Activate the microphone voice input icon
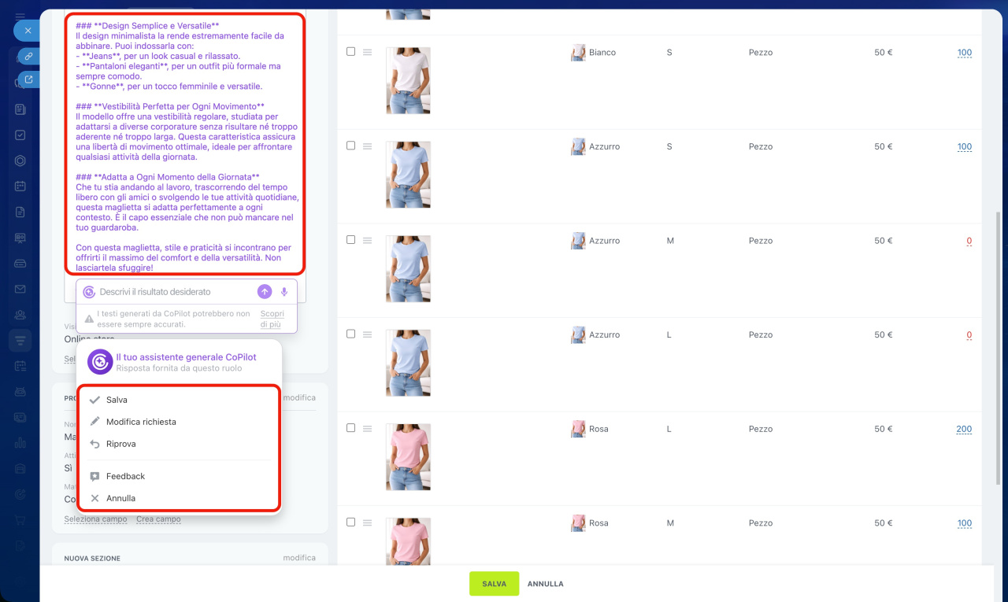The image size is (1008, 602). click(x=284, y=292)
